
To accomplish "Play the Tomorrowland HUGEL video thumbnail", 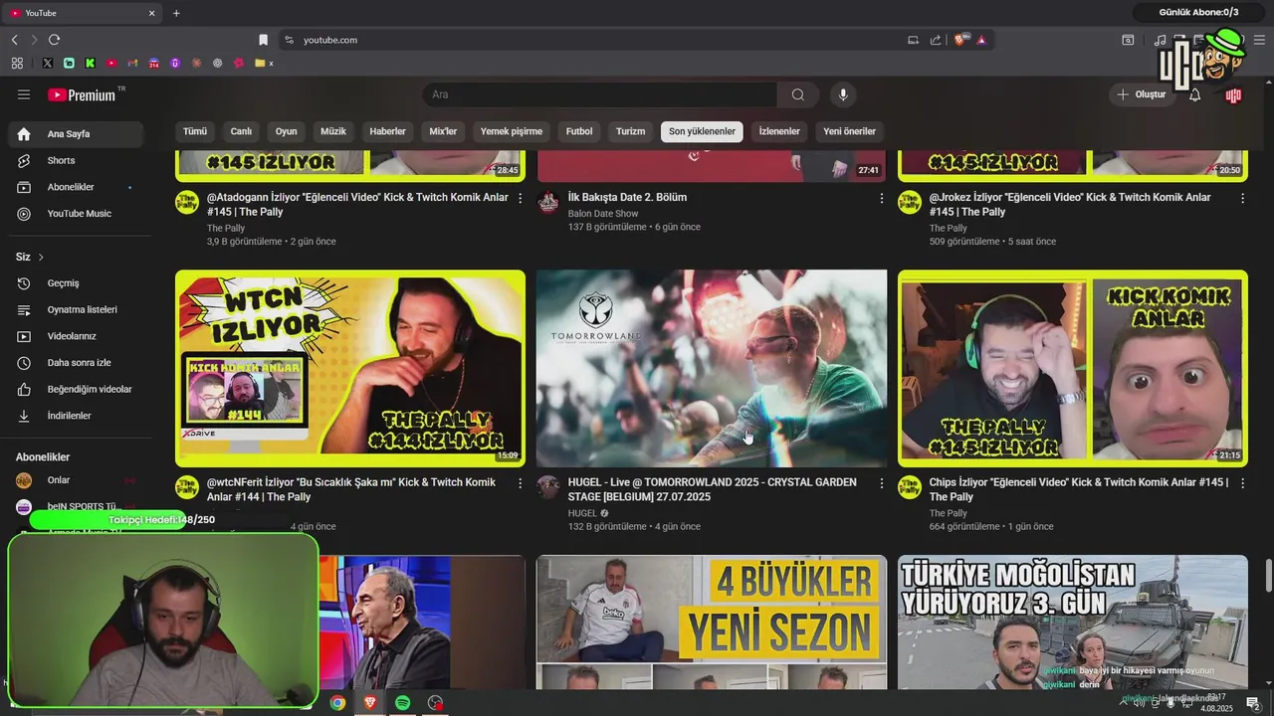I will point(712,368).
